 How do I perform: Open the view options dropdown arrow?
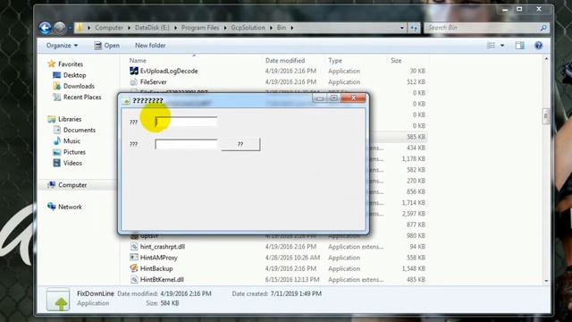[502, 46]
